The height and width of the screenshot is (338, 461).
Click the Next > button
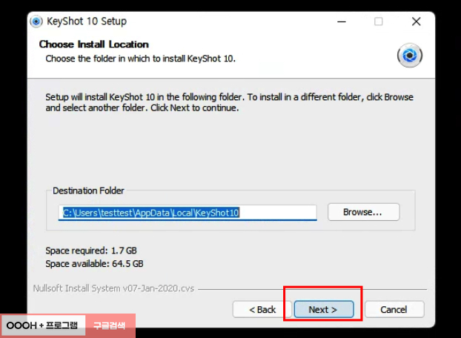coord(324,309)
